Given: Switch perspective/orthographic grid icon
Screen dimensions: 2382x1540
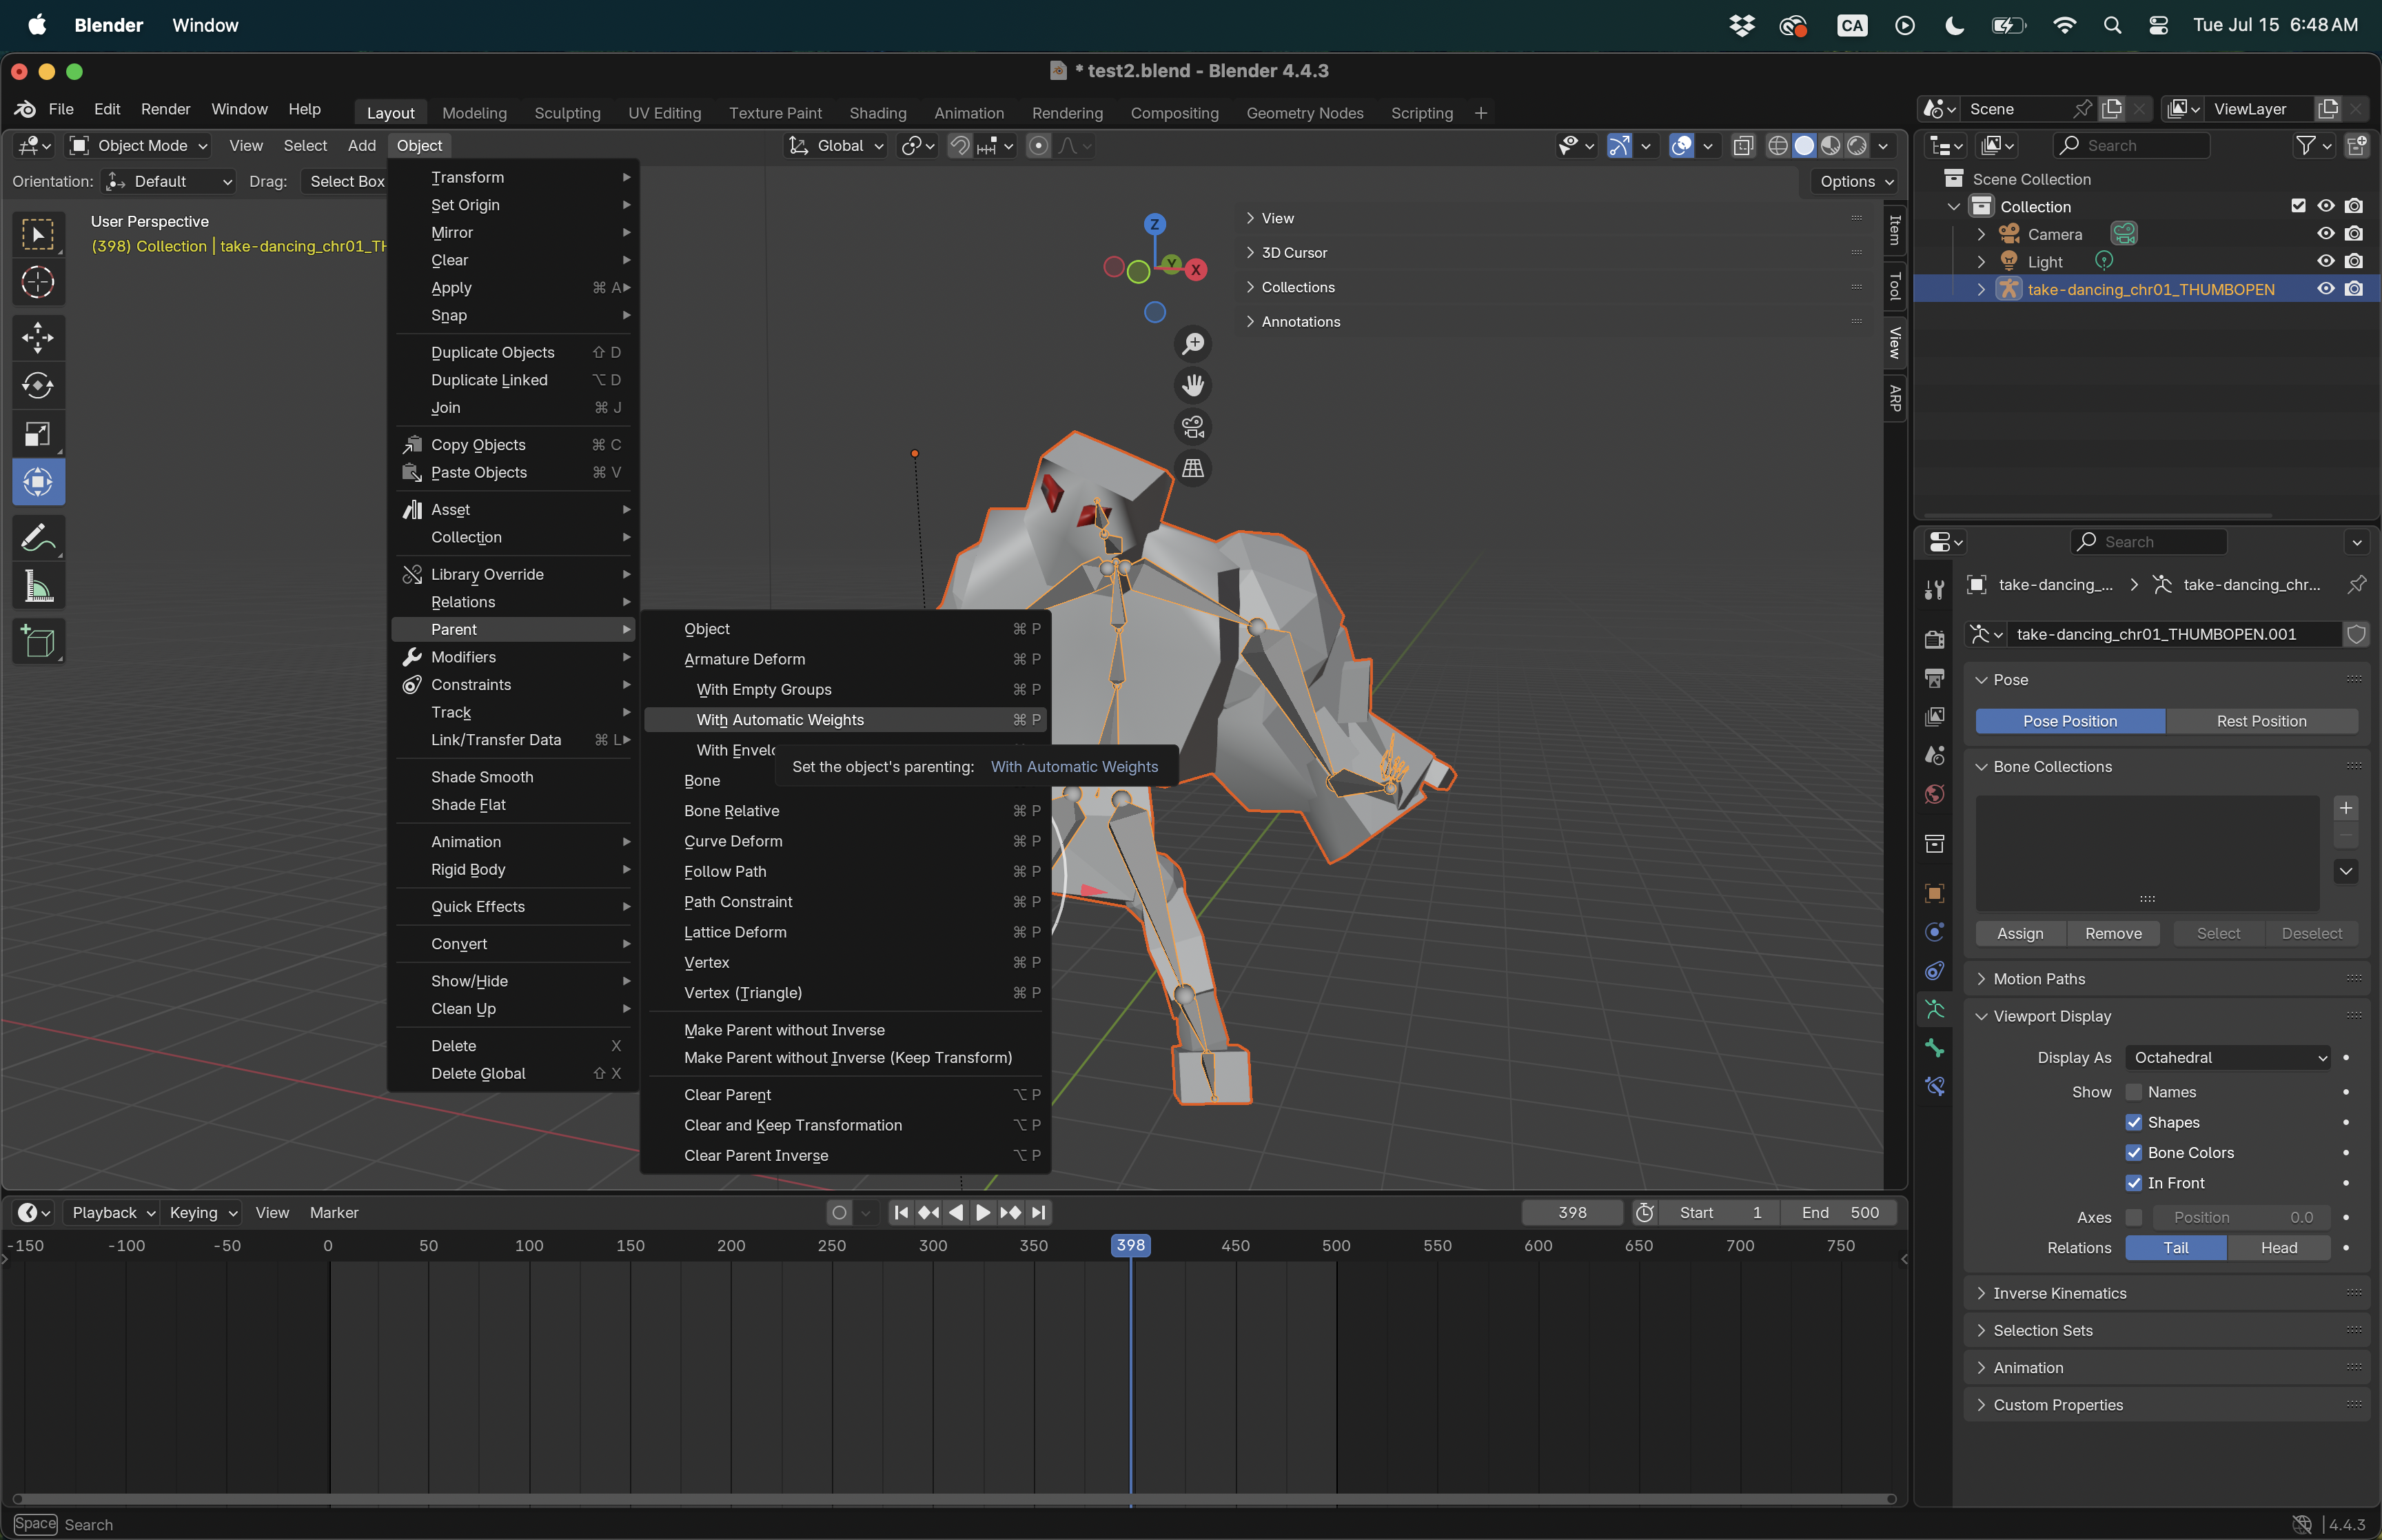Looking at the screenshot, I should click(1194, 468).
